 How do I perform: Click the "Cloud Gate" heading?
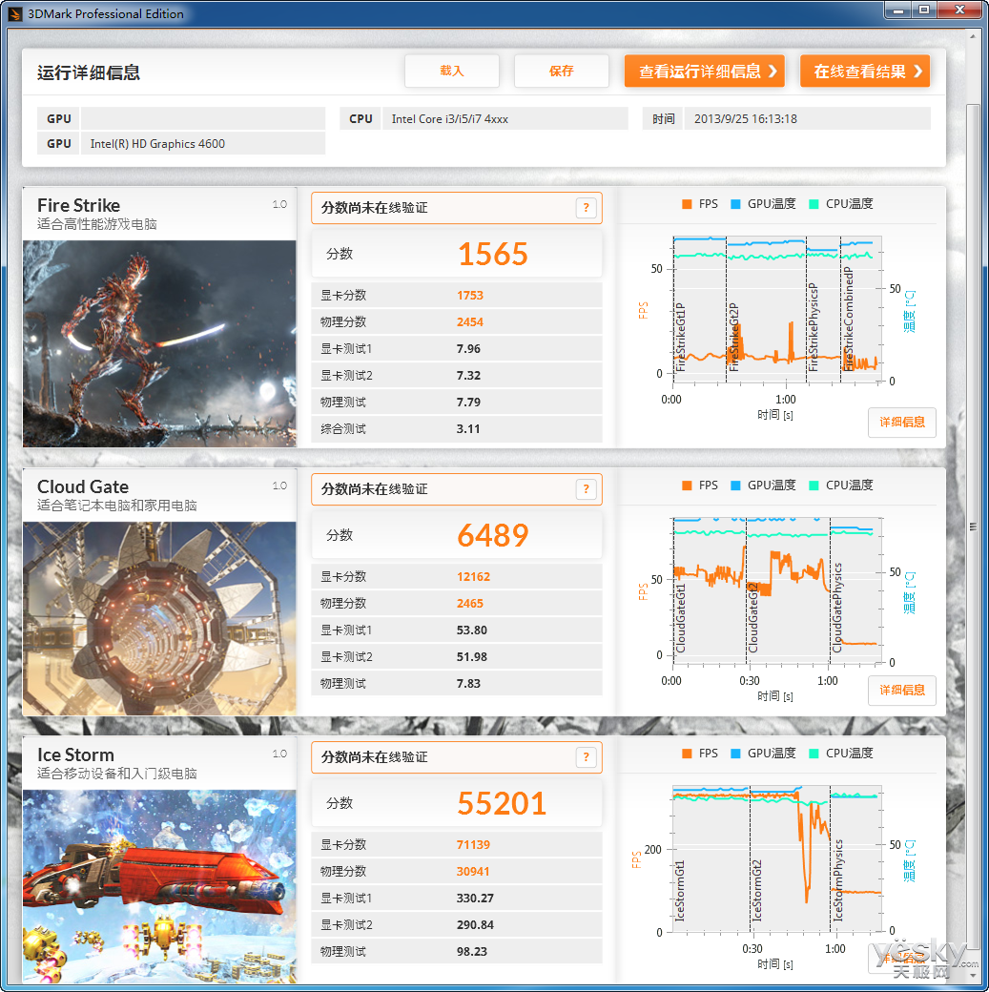[x=83, y=486]
